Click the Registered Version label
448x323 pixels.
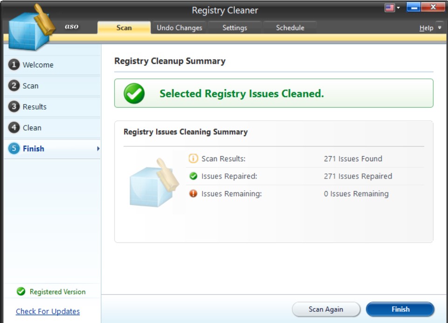57,292
